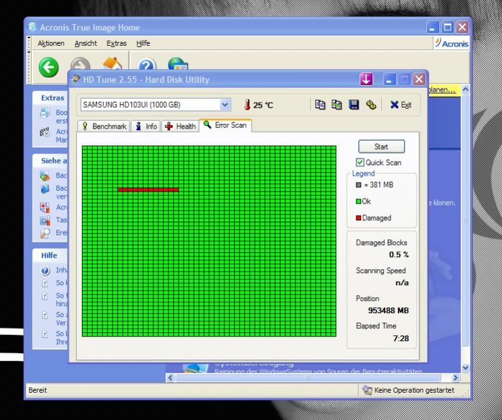Click the Keine Operation gestartet status icon
Image resolution: width=502 pixels, height=420 pixels.
click(367, 390)
